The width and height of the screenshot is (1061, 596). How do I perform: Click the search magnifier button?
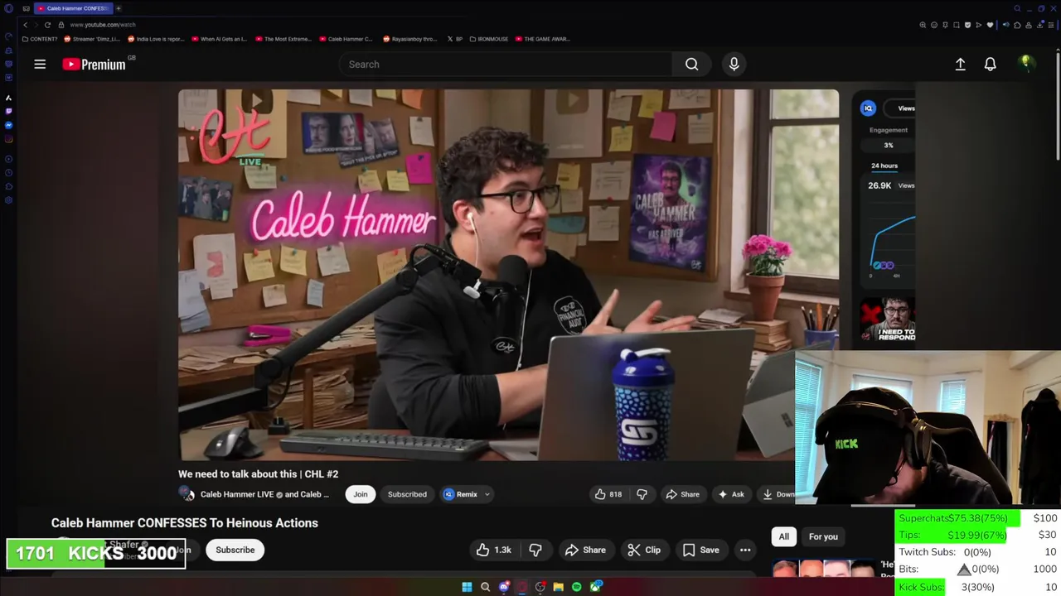(x=691, y=64)
